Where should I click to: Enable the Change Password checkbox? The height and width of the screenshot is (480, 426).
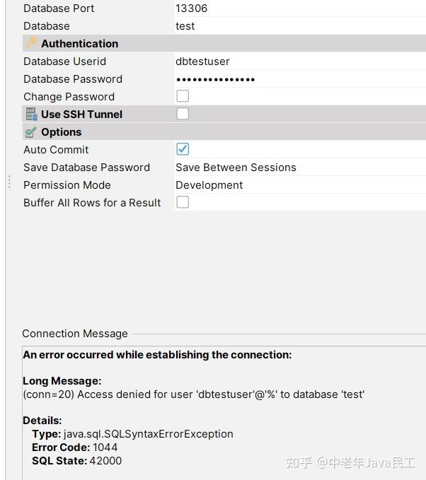[183, 96]
